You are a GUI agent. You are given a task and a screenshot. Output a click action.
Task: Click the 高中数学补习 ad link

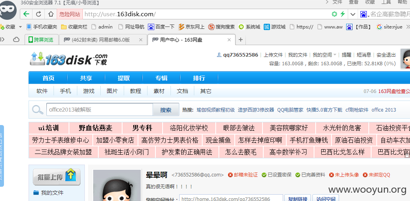[288, 152]
